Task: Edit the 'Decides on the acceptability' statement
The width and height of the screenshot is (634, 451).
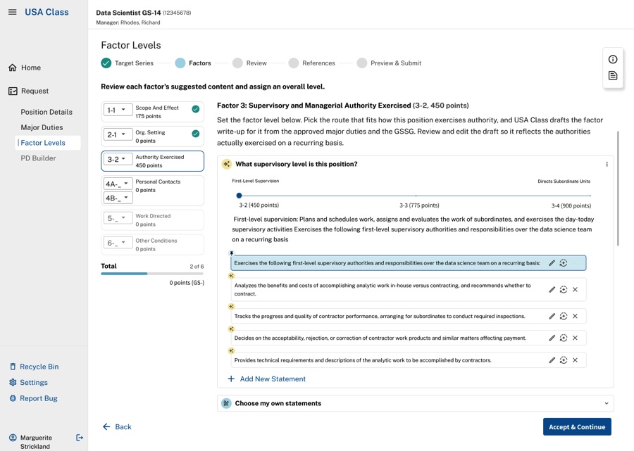Action: (x=552, y=338)
